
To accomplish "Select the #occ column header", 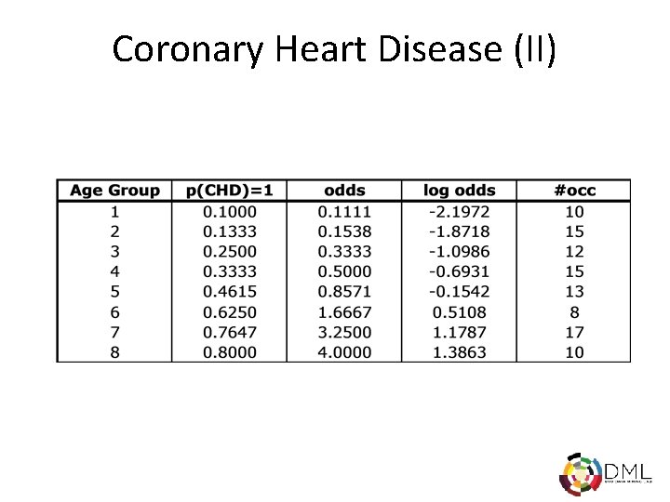I will coord(574,191).
